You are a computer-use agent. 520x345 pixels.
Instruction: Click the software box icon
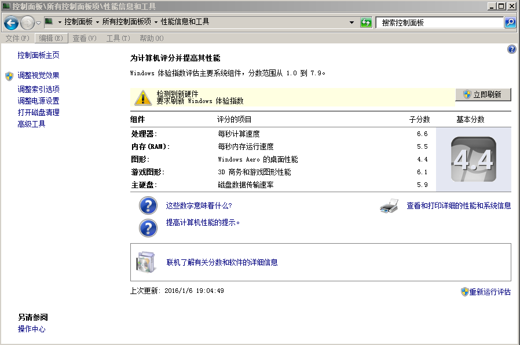[x=146, y=262]
